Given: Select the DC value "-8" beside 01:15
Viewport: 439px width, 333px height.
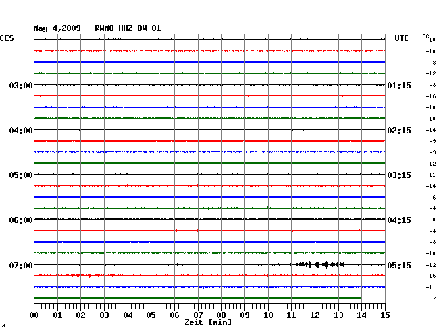Looking at the screenshot, I should 432,85.
